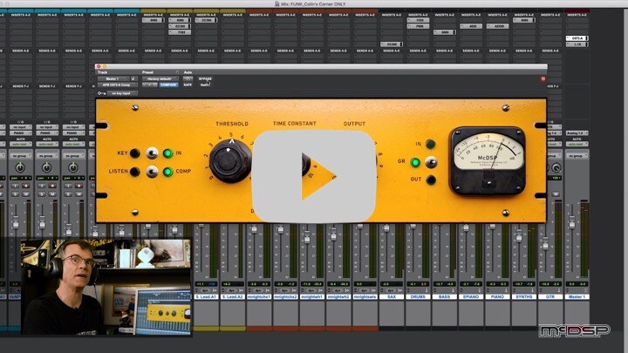Click the DRUMS volume level readout
Image resolution: width=628 pixels, height=353 pixels.
(413, 284)
